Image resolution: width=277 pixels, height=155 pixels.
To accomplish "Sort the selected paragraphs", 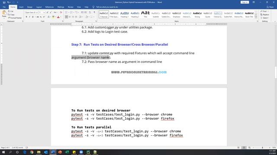I will click(x=90, y=12).
